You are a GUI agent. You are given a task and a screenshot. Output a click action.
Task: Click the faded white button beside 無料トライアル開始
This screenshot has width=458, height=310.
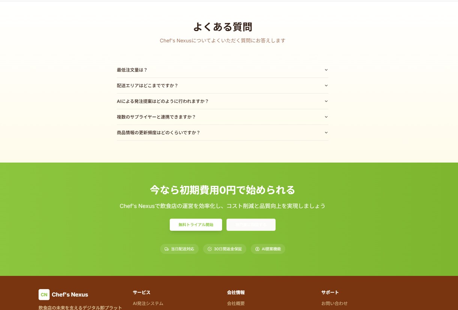251,225
